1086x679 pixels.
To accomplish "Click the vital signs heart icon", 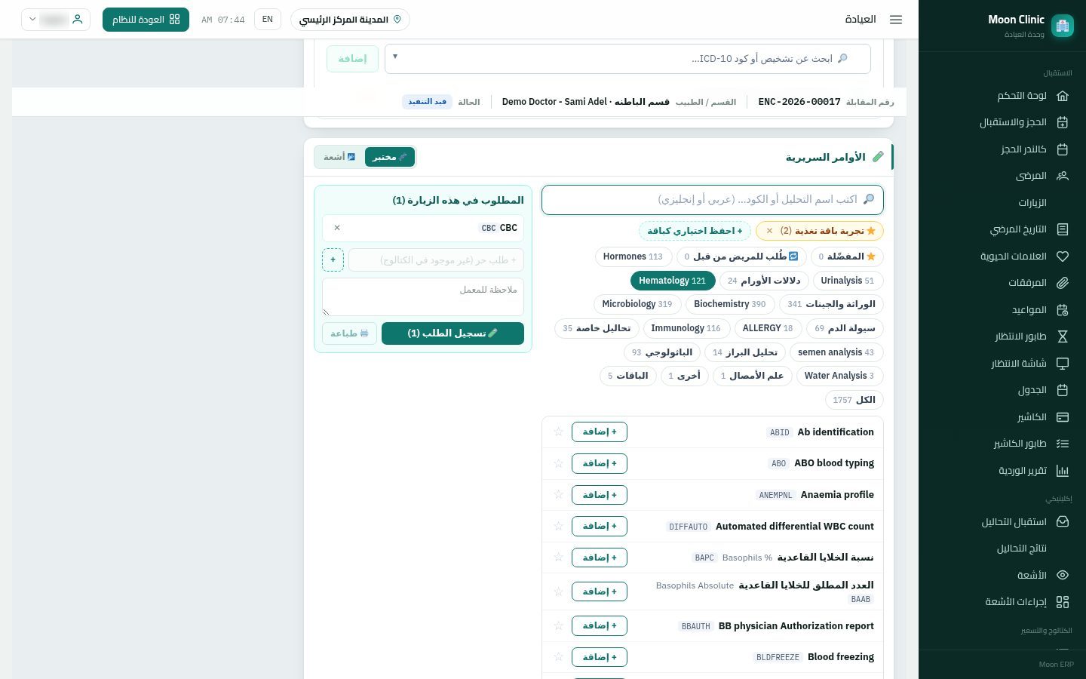I will click(1063, 257).
